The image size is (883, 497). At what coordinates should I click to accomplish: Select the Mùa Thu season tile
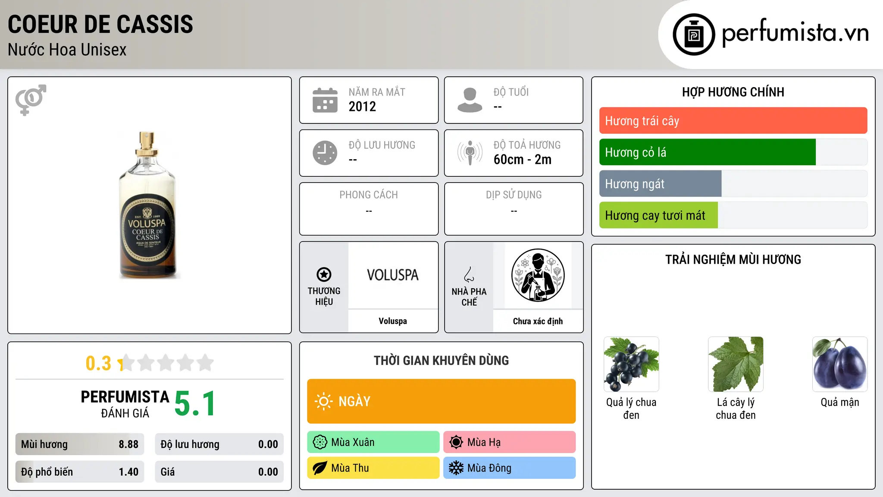point(373,468)
